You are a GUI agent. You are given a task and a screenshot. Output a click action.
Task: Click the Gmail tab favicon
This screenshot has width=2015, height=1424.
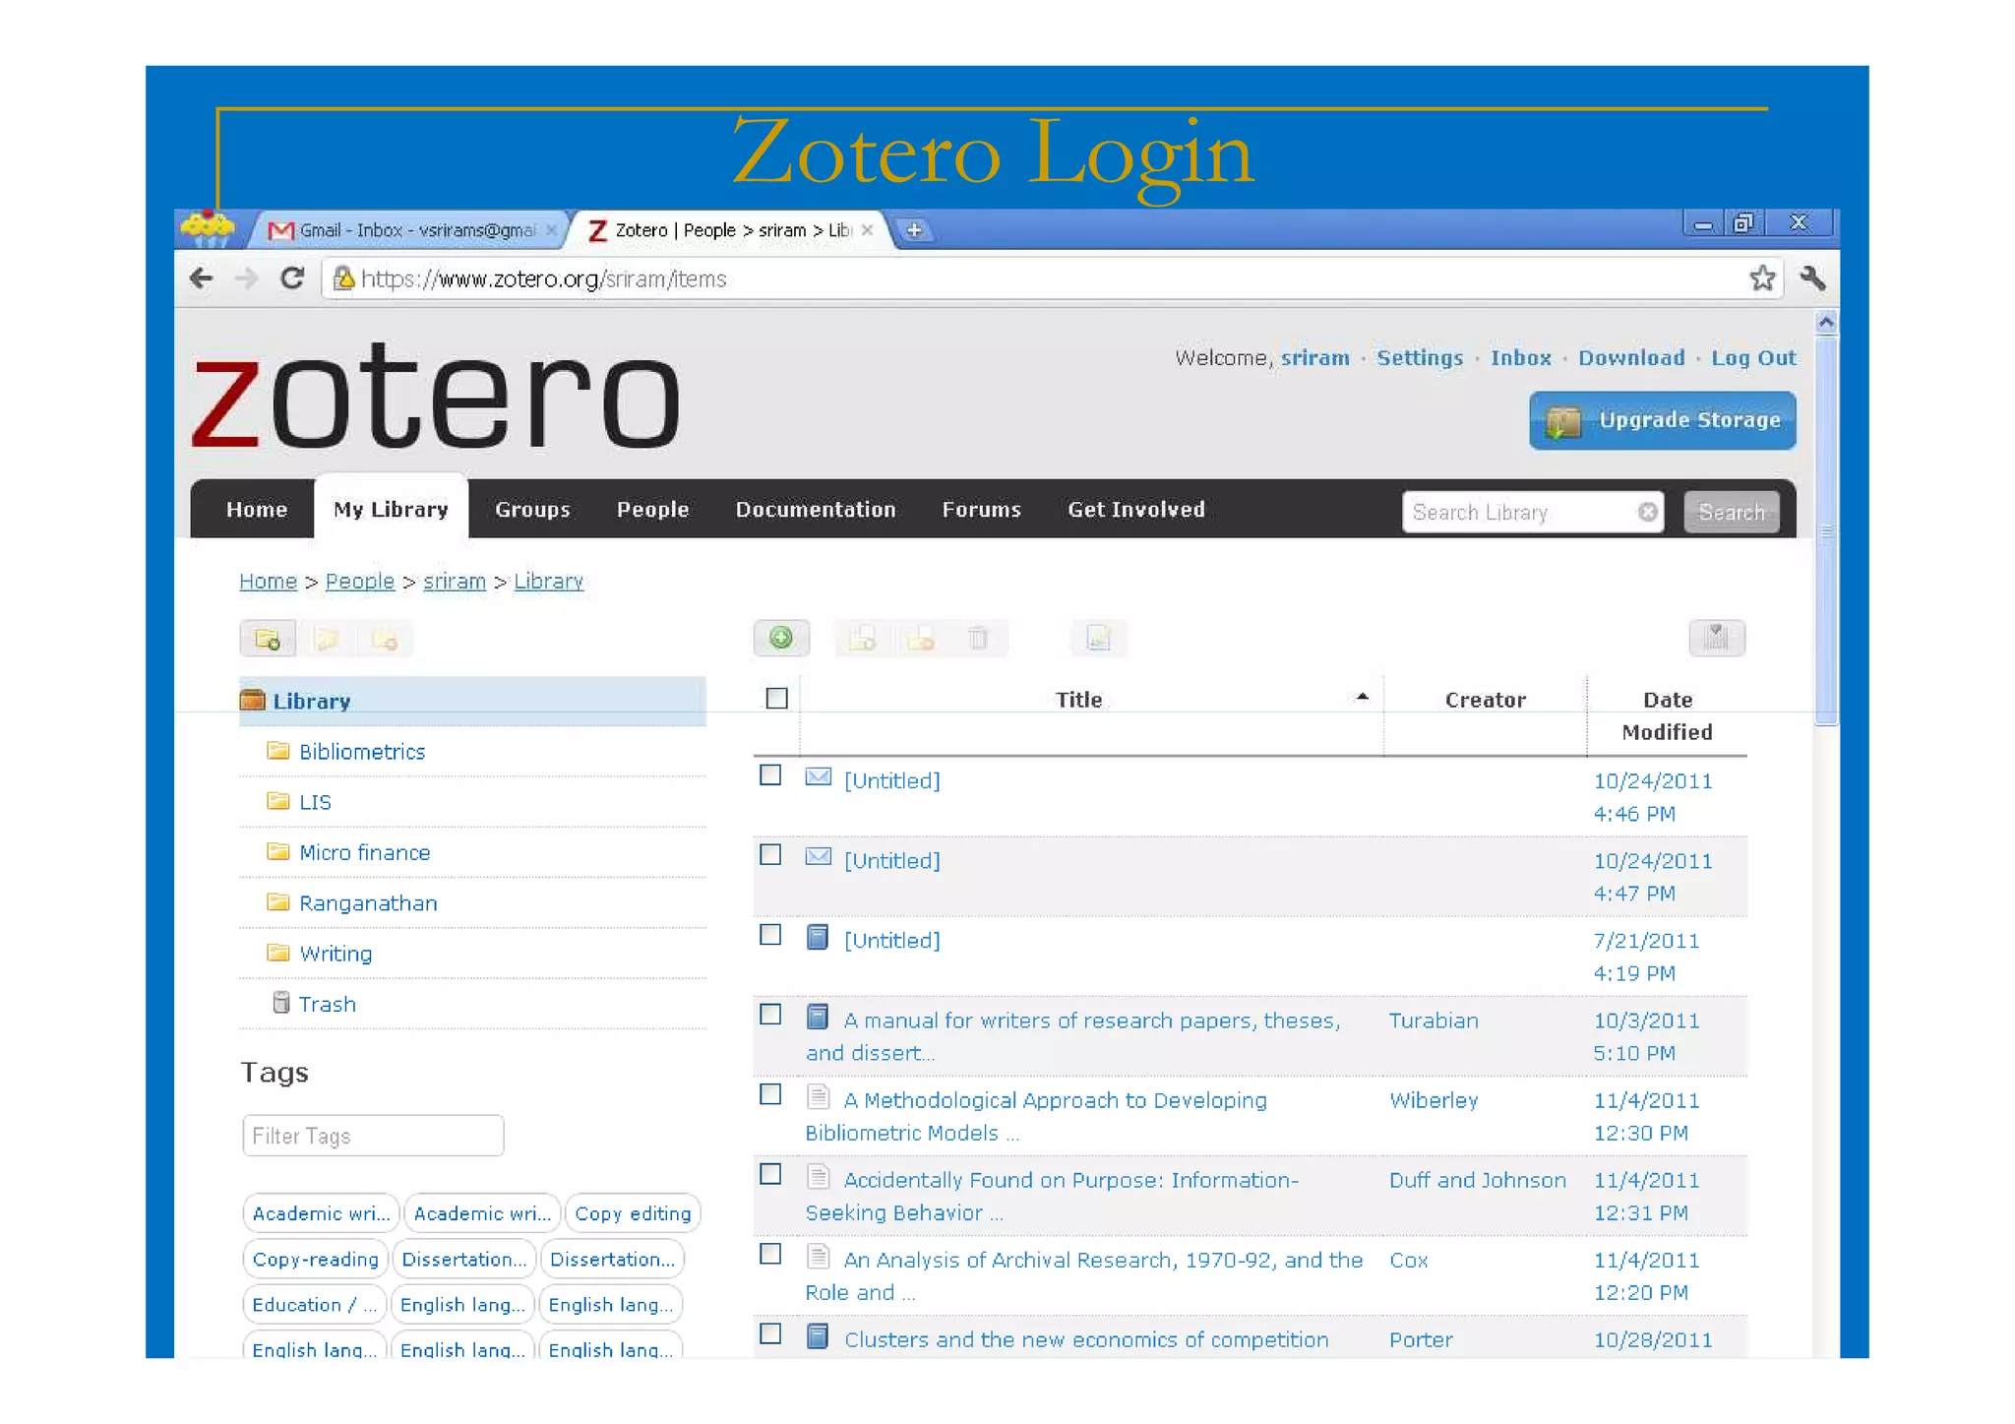281,230
